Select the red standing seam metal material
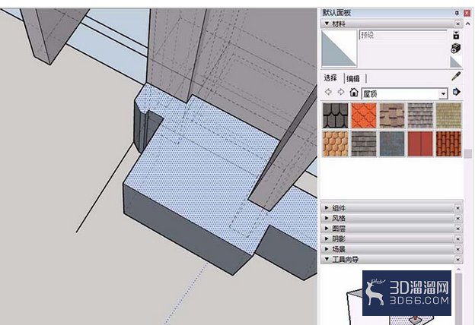 [x=420, y=144]
